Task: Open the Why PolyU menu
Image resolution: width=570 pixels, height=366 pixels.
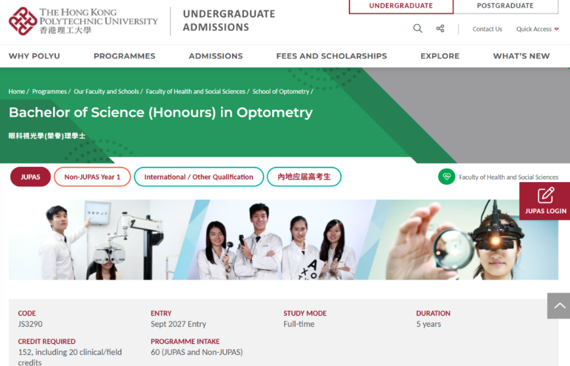Action: coord(34,56)
